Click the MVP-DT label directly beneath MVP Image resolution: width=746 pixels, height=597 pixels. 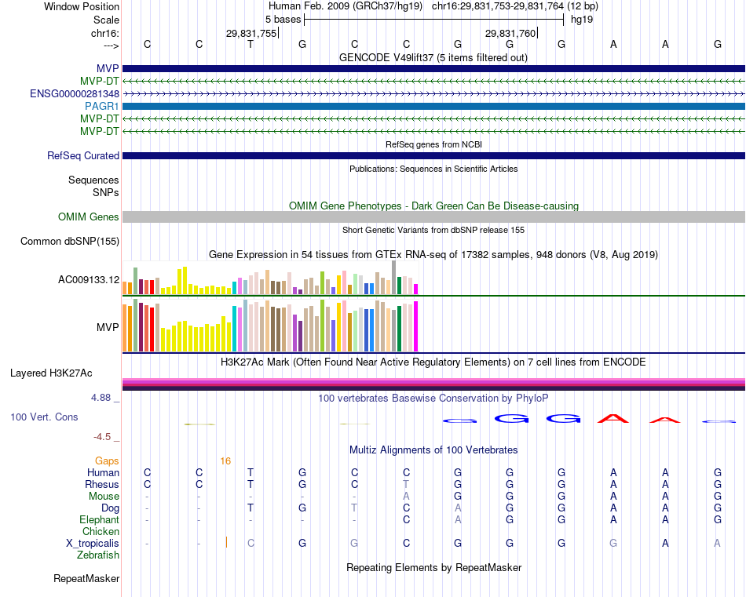(100, 82)
